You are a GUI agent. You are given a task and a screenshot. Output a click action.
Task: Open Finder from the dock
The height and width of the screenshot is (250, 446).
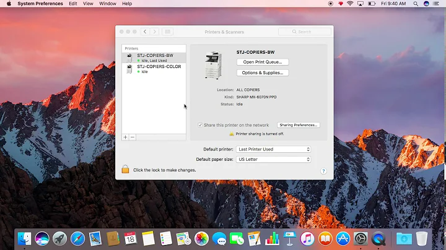coord(24,239)
